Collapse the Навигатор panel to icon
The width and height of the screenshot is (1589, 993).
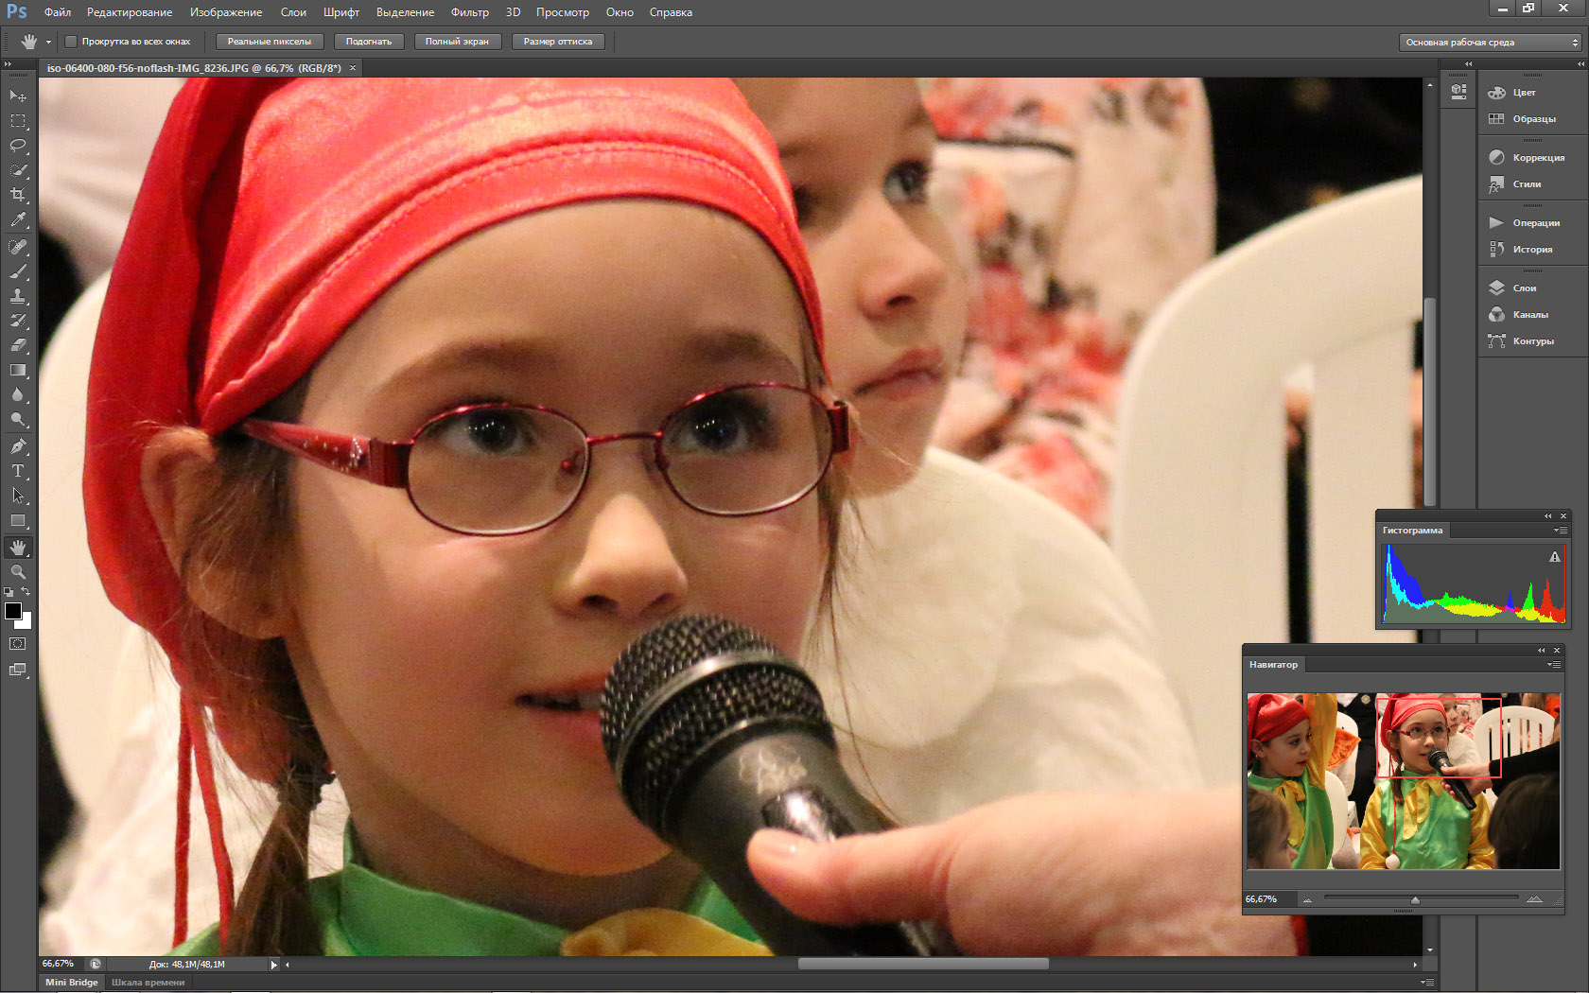pos(1542,651)
